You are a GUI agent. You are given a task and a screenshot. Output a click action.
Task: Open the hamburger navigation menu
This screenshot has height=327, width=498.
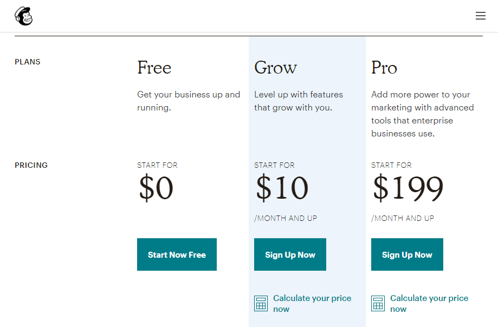480,16
